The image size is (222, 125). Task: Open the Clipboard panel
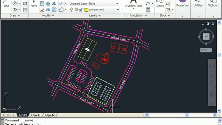click(x=213, y=4)
